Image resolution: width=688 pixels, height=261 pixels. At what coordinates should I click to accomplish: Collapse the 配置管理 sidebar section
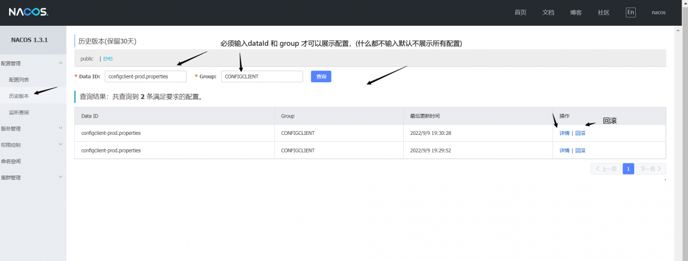(33, 63)
